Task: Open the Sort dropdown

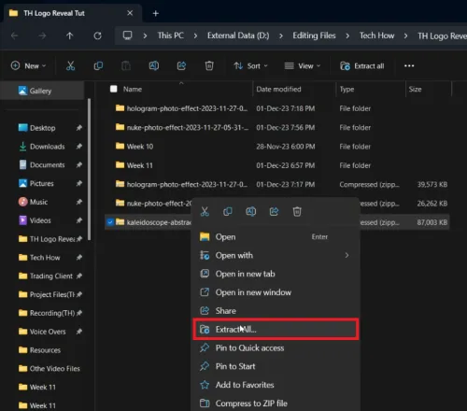Action: (x=250, y=66)
